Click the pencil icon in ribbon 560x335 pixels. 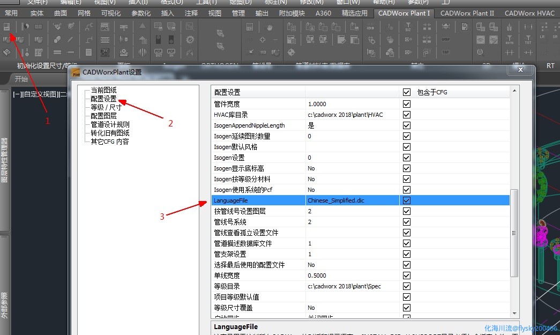[x=71, y=26]
